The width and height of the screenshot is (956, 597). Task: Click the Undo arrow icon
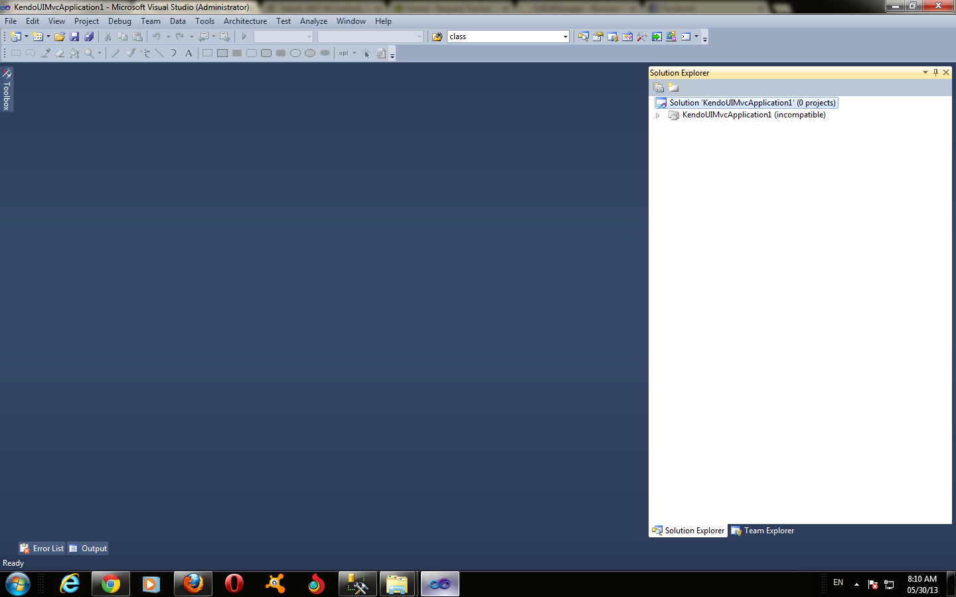pyautogui.click(x=157, y=36)
